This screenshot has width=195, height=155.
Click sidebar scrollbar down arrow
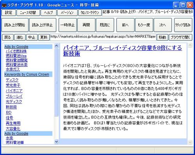57,142
